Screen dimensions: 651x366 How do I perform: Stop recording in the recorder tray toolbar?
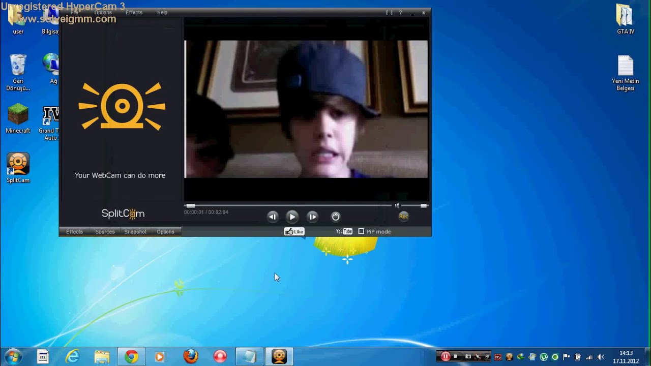(x=456, y=357)
